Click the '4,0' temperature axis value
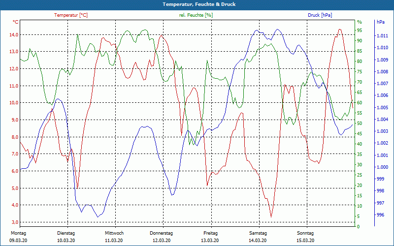This screenshot has height=246, width=394. point(15,205)
